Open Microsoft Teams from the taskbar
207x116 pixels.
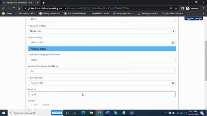click(x=132, y=113)
